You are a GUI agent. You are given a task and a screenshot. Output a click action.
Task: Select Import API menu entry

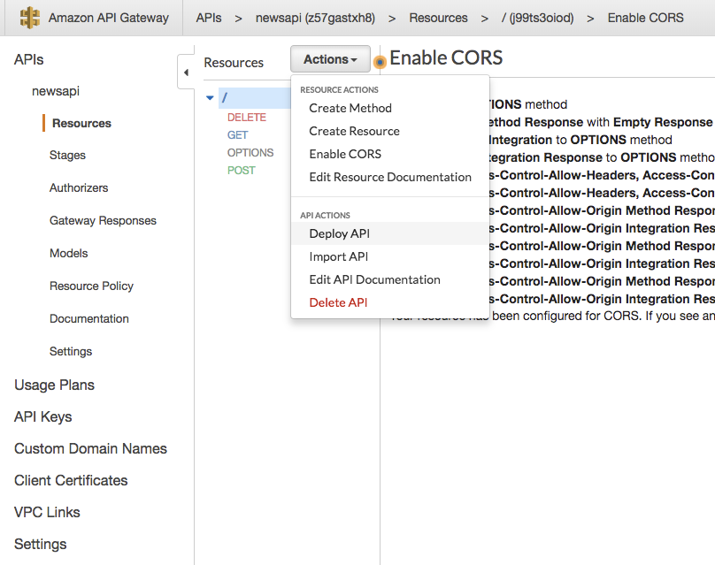coord(338,256)
